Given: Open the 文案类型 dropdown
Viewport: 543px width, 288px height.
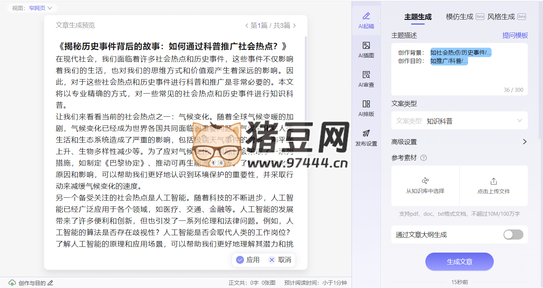Looking at the screenshot, I should [459, 121].
